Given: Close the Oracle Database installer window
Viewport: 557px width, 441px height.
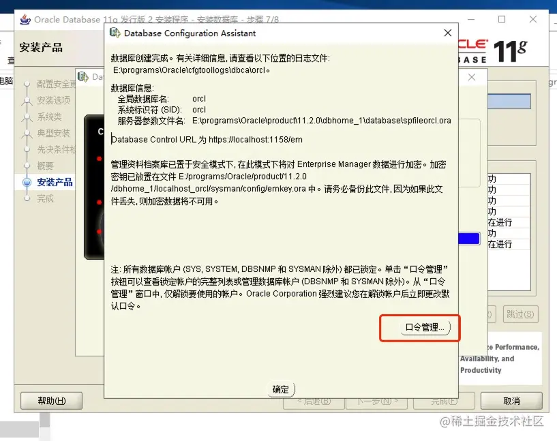Looking at the screenshot, I should [x=533, y=19].
